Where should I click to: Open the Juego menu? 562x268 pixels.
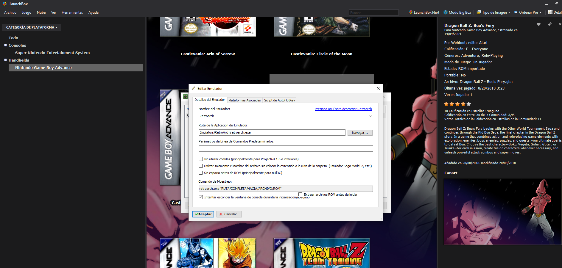point(27,12)
